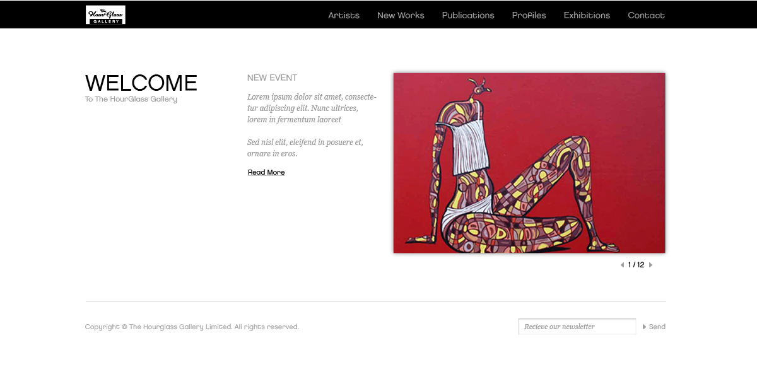Click the NEW EVENT heading

tap(272, 78)
